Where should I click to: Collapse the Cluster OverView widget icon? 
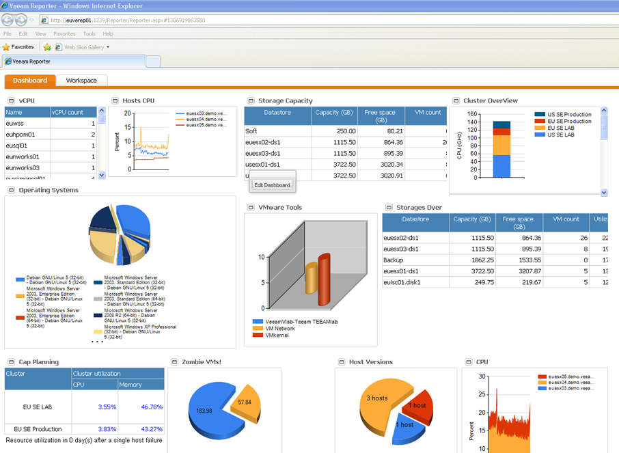456,100
